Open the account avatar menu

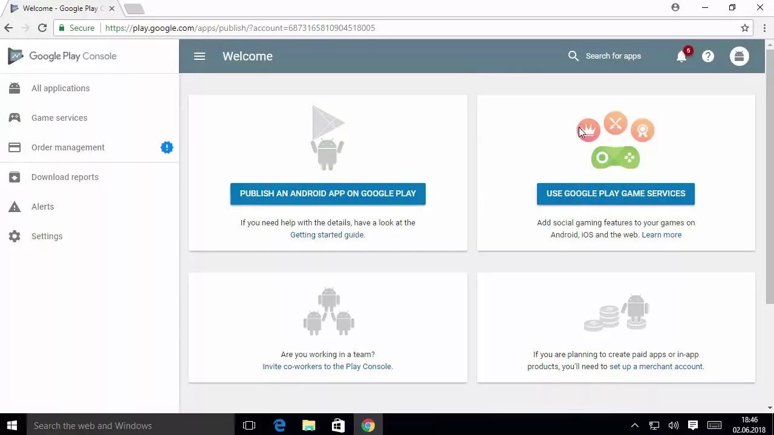tap(739, 56)
